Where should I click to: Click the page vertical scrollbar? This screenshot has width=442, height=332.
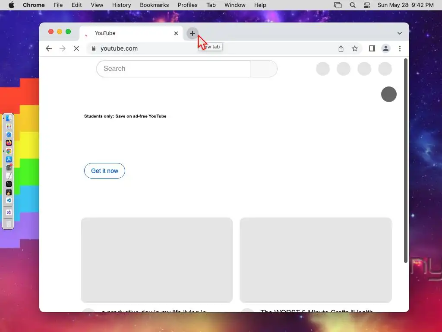406,160
